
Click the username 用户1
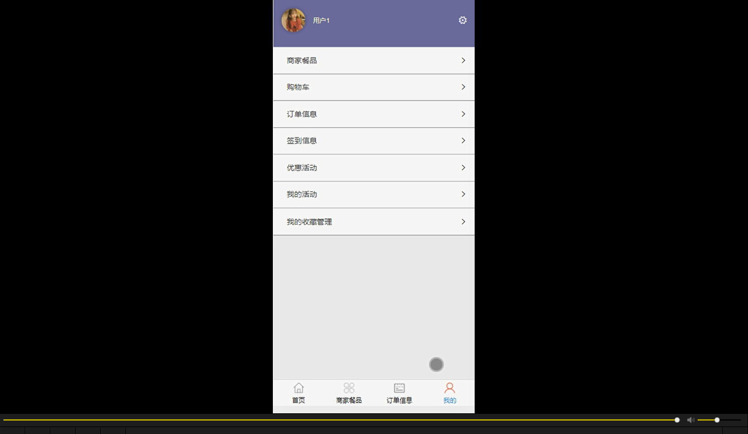[x=321, y=20]
